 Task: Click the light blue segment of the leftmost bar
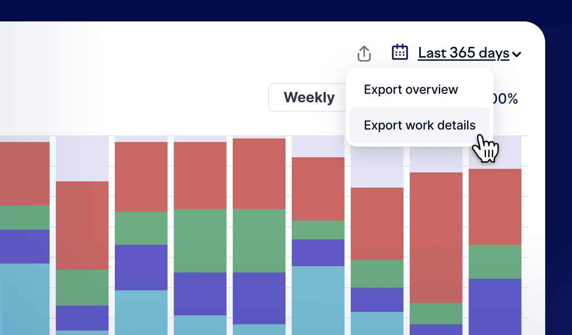(x=25, y=298)
